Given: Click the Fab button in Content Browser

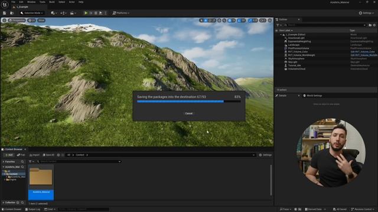Looking at the screenshot, I should coord(21,155).
